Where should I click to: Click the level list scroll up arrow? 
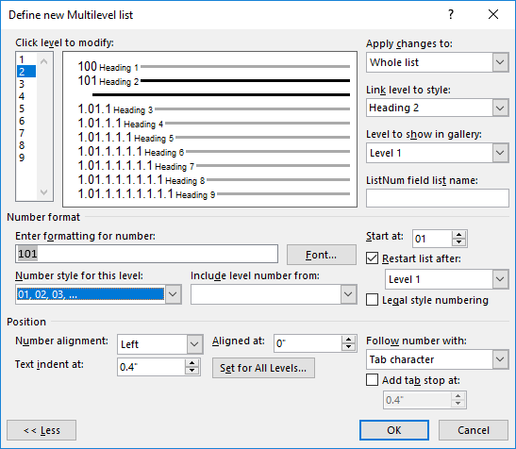pos(43,61)
